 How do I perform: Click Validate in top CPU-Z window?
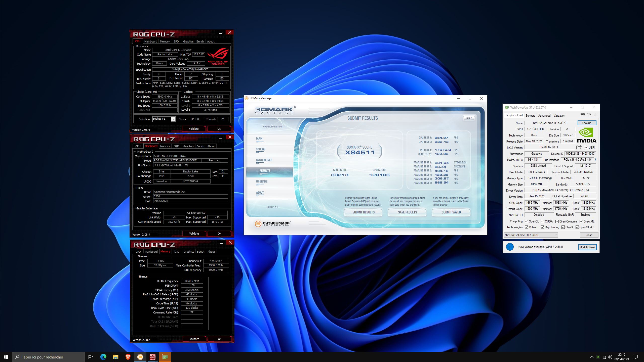coord(194,129)
